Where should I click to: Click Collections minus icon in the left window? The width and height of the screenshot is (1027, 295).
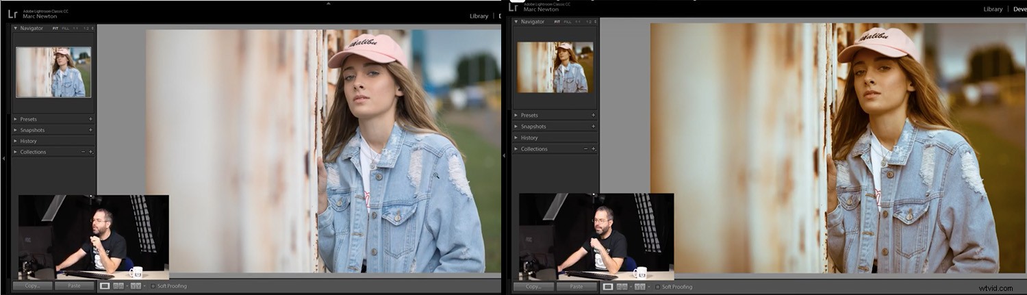click(x=84, y=152)
